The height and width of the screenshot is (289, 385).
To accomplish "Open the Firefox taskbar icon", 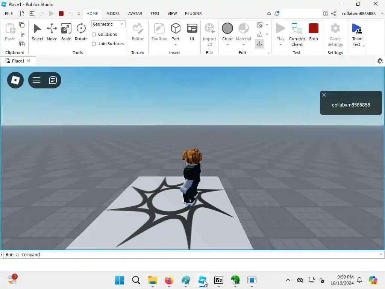I will 169,280.
